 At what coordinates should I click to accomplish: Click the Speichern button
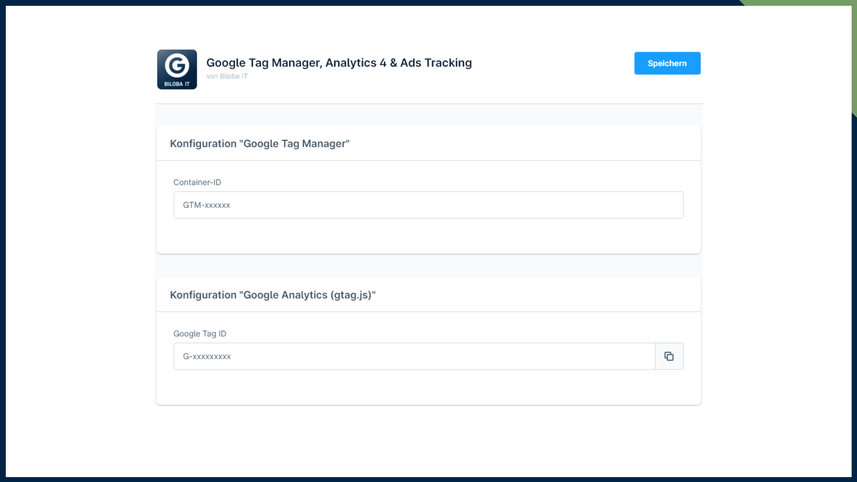667,63
